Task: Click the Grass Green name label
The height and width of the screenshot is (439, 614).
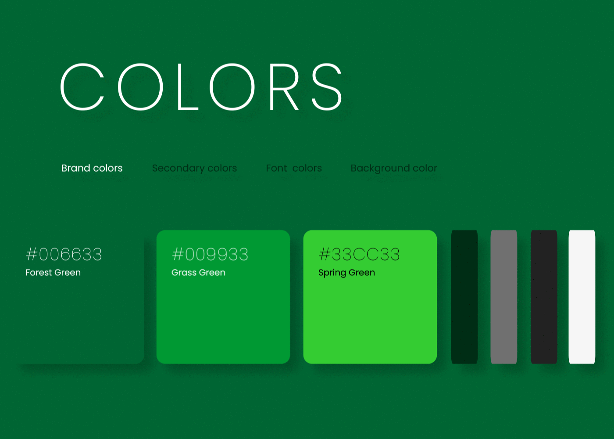Action: tap(198, 273)
